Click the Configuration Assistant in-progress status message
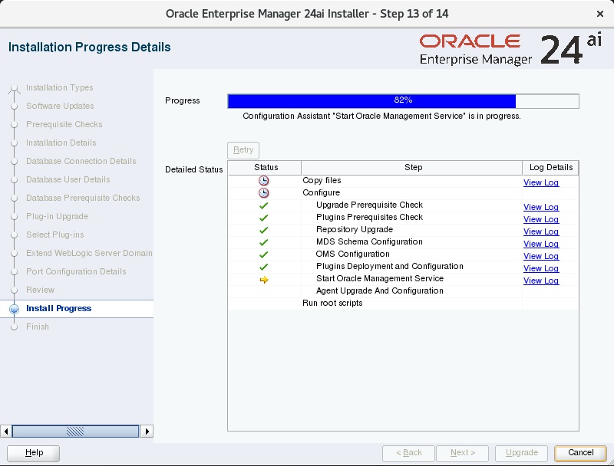Viewport: 614px width, 466px height. [x=381, y=116]
